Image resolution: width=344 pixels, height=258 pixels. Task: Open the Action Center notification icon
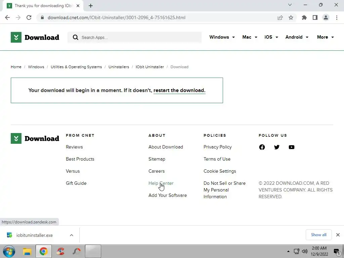(337, 251)
